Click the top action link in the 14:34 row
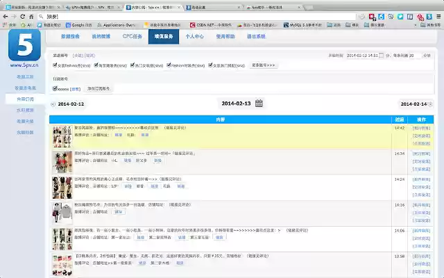The width and height of the screenshot is (444, 278). (x=421, y=154)
